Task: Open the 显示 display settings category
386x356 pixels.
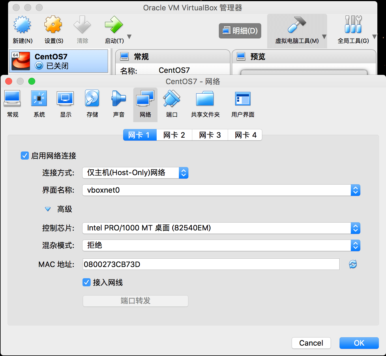Action: (65, 104)
